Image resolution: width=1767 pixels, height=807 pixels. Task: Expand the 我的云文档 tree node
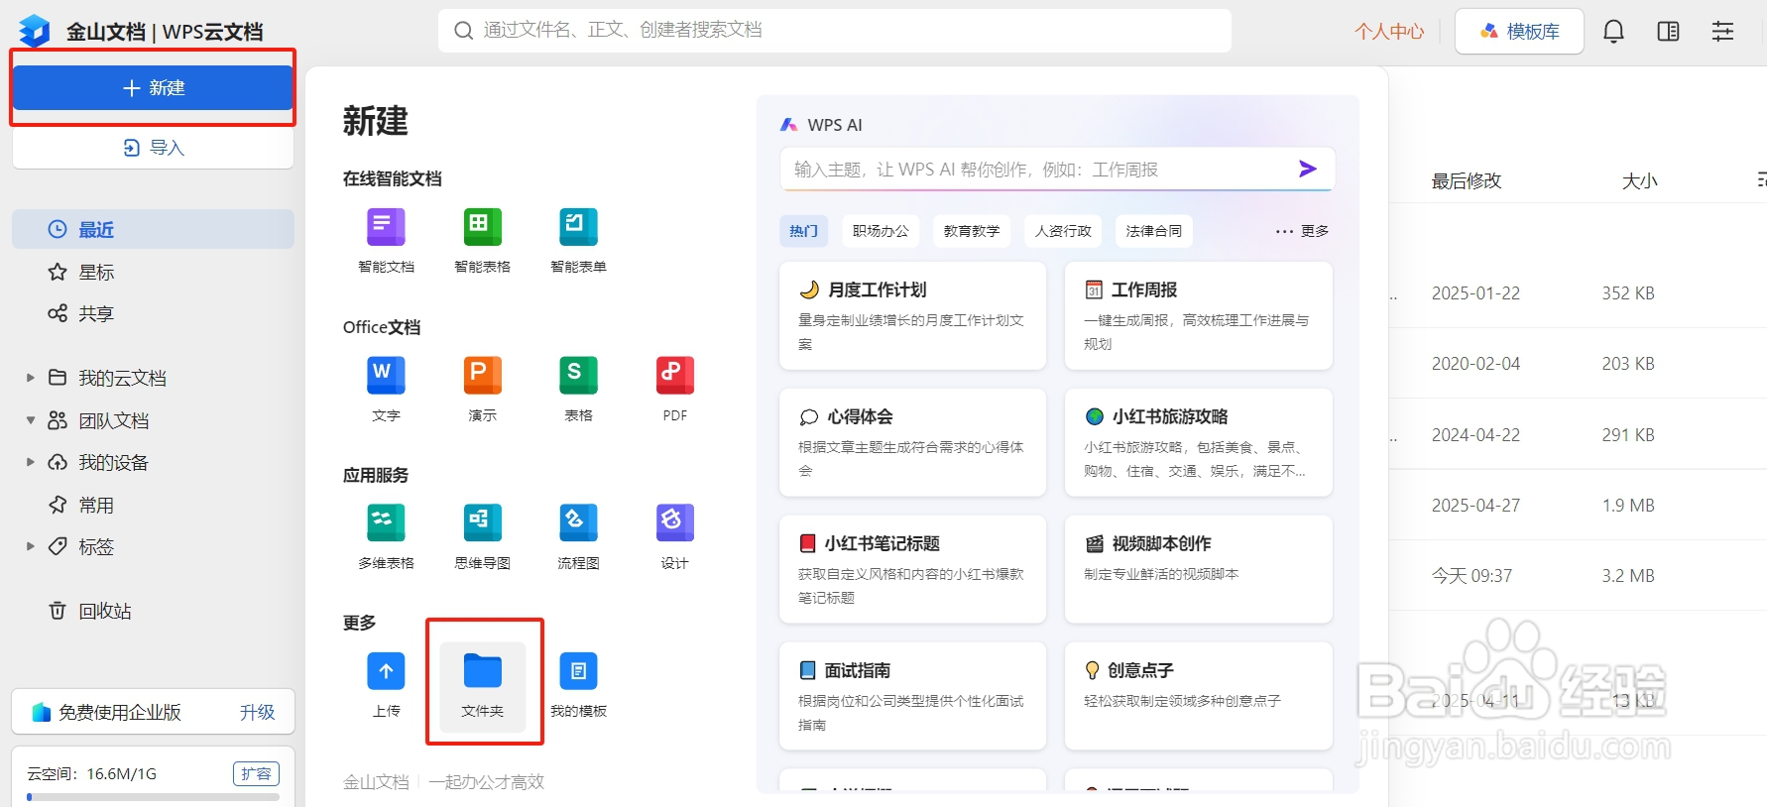[x=30, y=378]
